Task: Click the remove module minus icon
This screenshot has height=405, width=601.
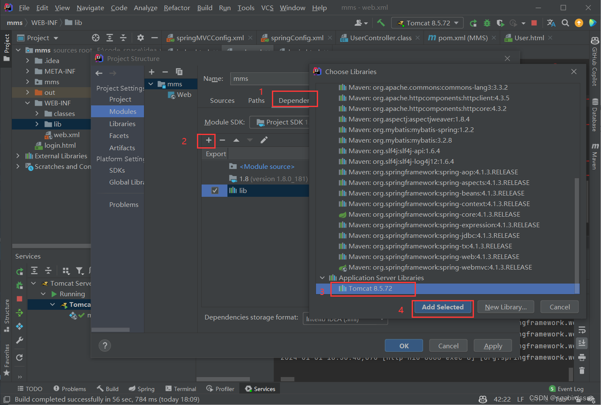Action: (x=165, y=72)
